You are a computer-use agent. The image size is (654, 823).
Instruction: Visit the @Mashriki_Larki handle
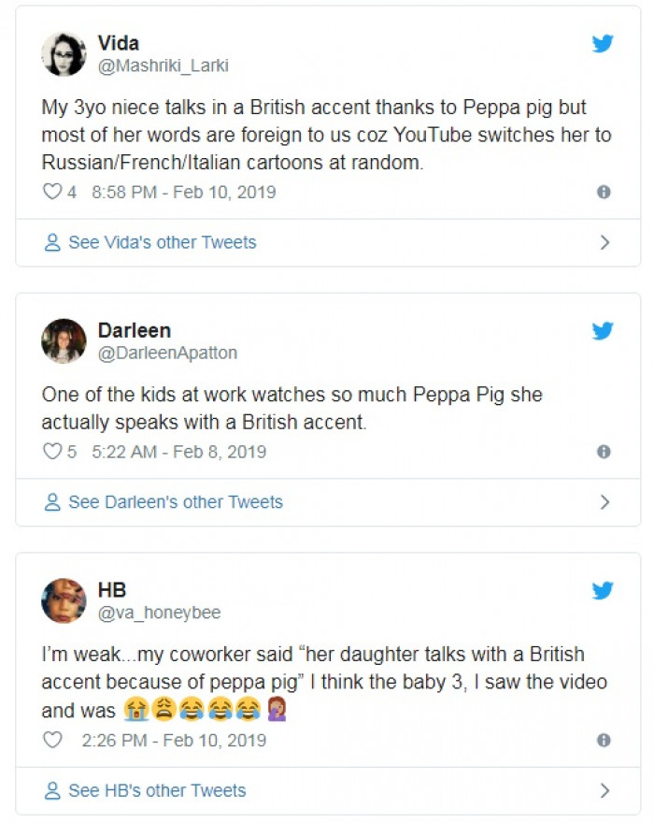click(163, 65)
